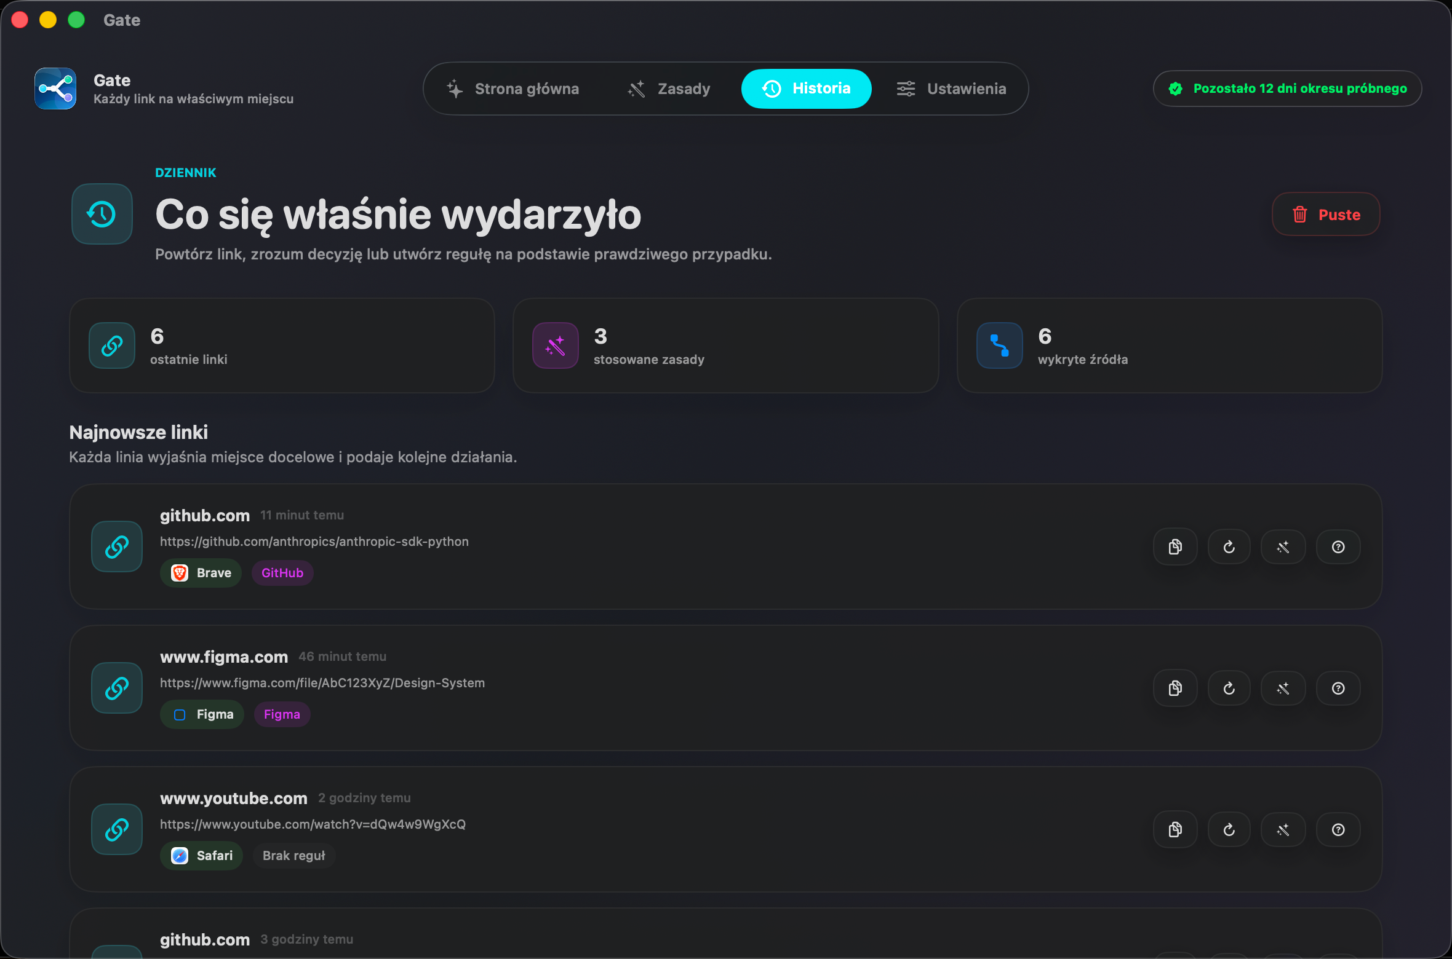The image size is (1452, 959).
Task: Click the green Figma app tag
Action: pos(202,714)
